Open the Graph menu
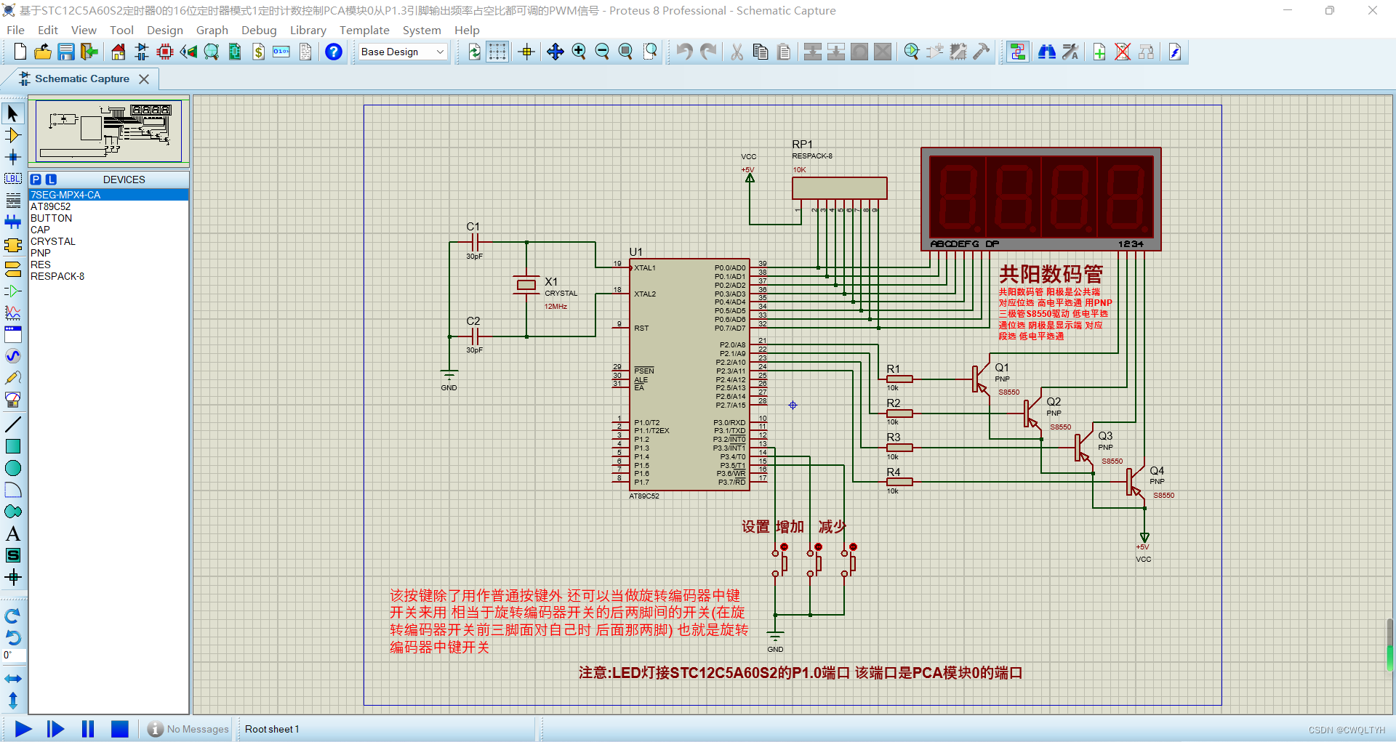The width and height of the screenshot is (1396, 742). click(212, 30)
